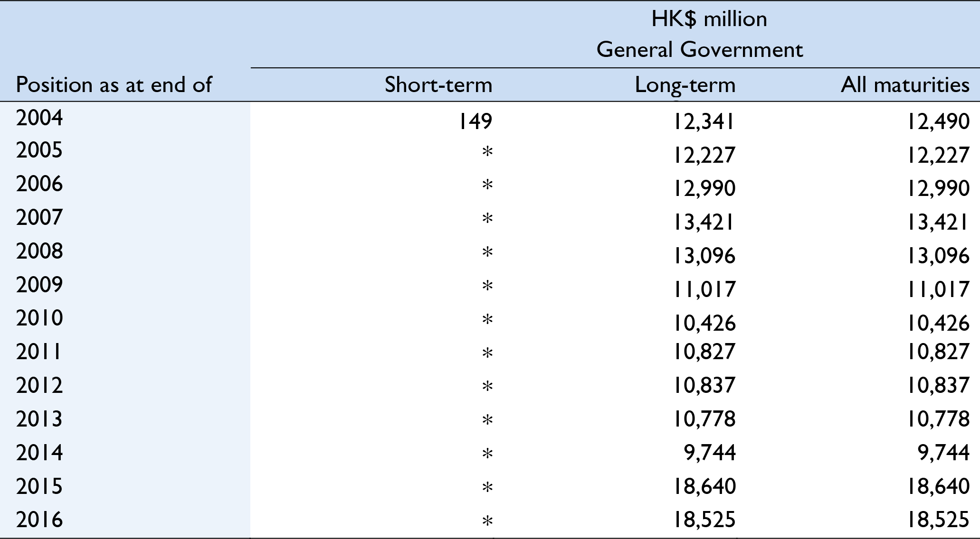Select the Short-term column header
This screenshot has height=539, width=980.
point(438,85)
